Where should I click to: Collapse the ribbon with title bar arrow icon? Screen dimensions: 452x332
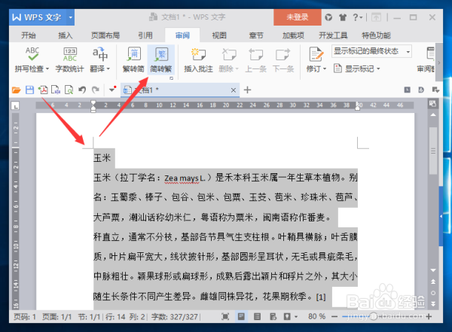pos(376,17)
